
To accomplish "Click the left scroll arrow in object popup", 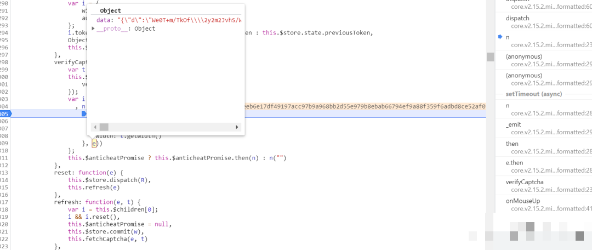I will pos(94,127).
